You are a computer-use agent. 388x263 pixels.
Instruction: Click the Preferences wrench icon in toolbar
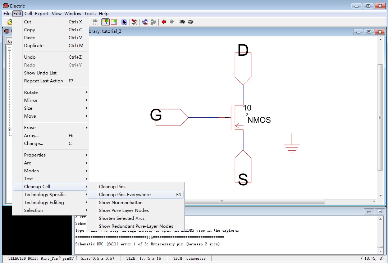(x=134, y=22)
